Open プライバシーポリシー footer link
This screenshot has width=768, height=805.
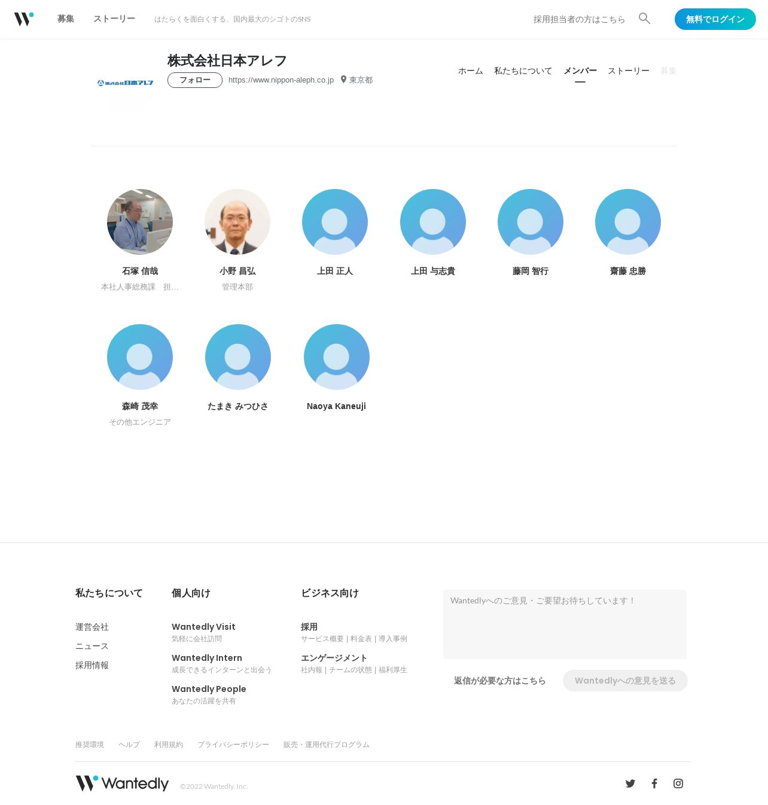click(x=233, y=745)
